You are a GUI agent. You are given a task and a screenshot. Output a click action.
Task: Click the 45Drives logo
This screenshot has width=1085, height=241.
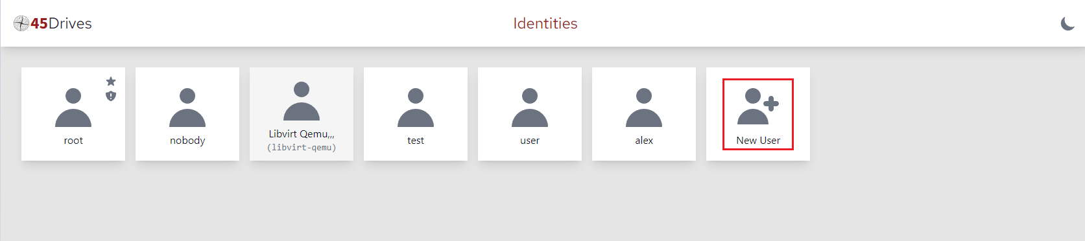pos(53,23)
